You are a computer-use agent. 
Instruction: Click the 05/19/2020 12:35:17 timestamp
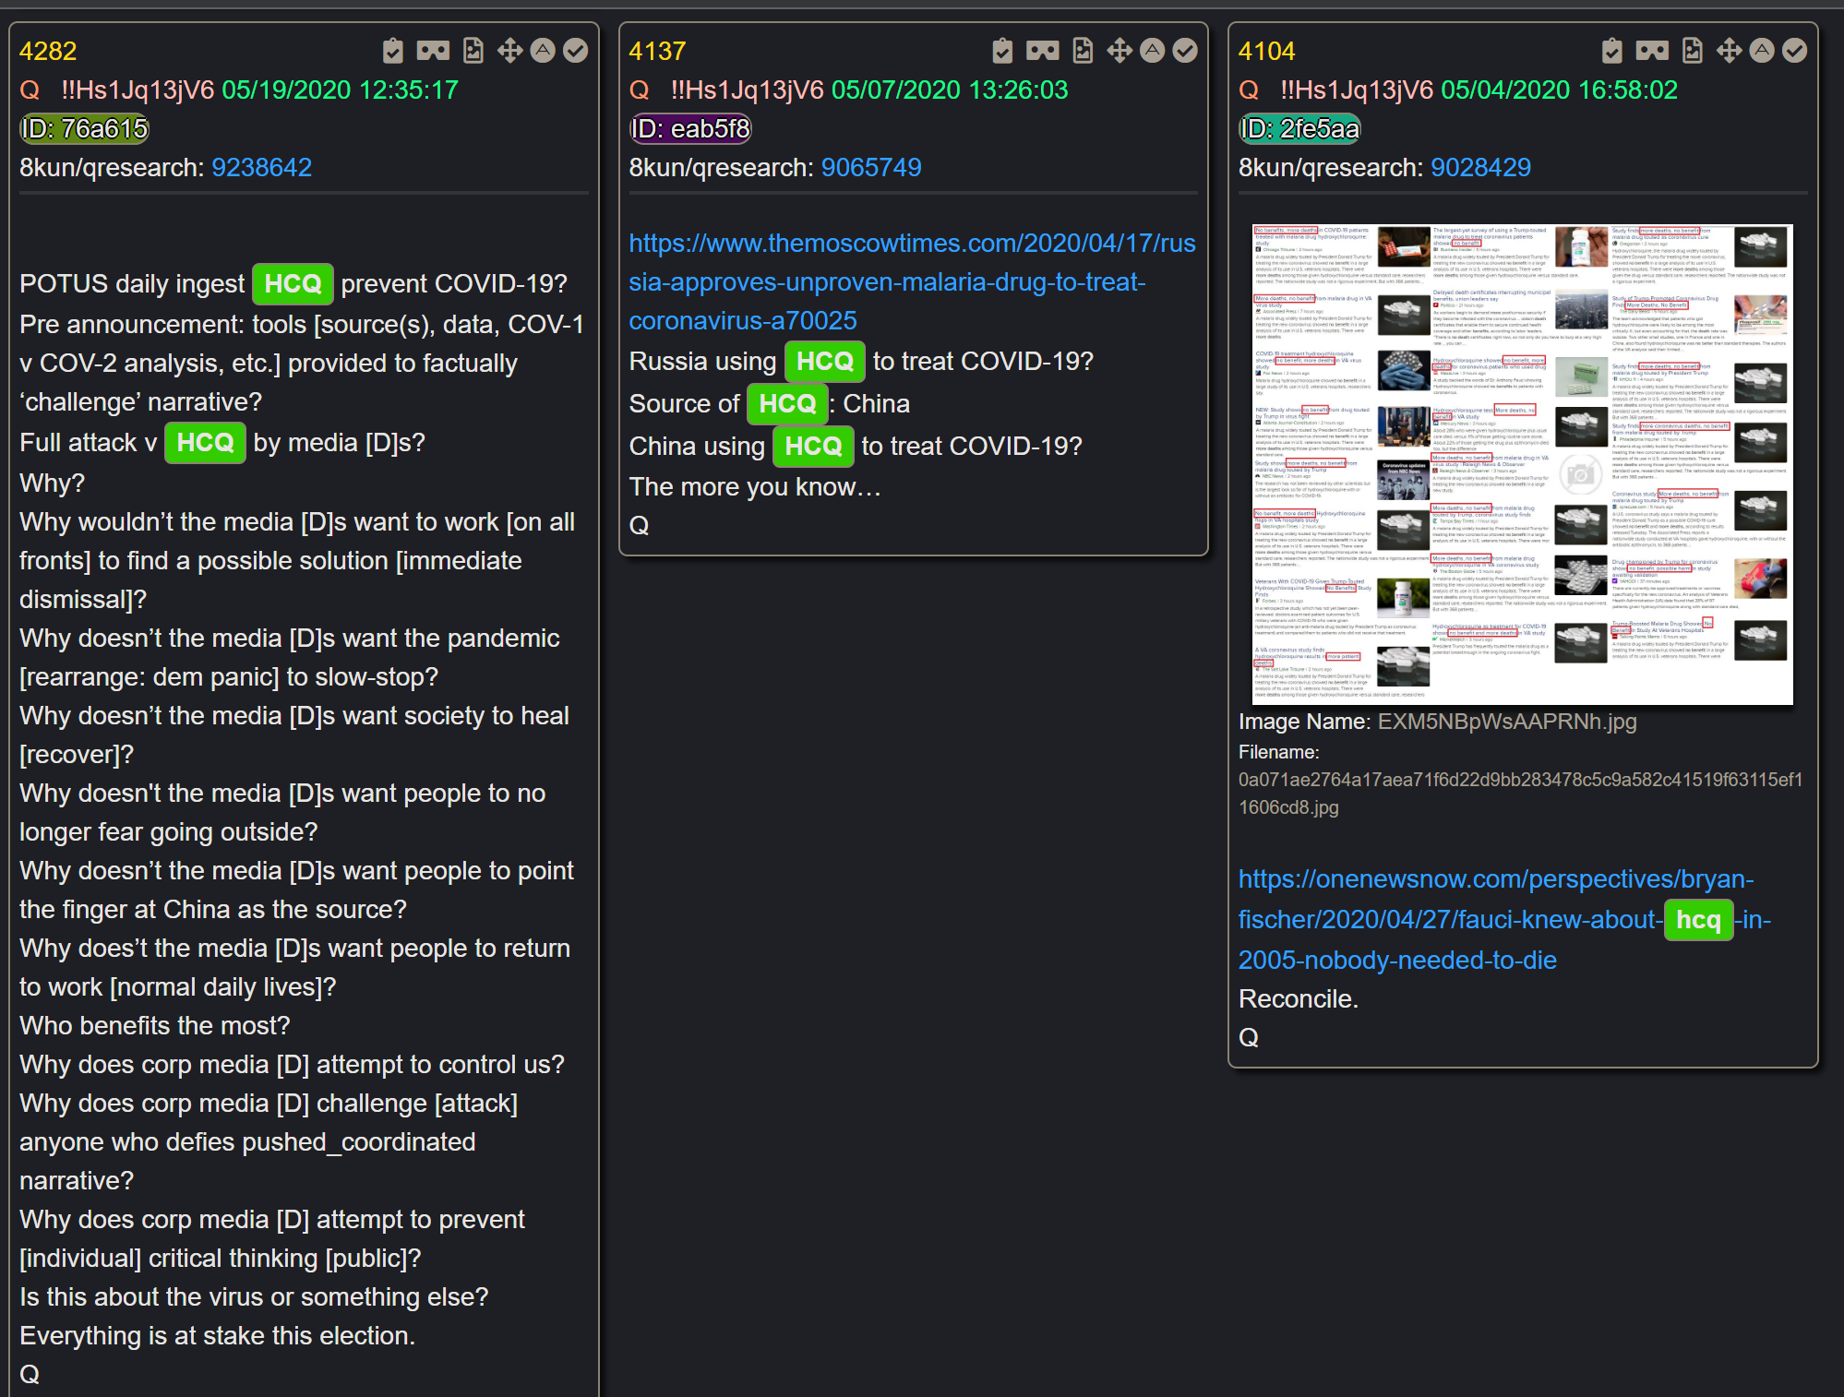point(340,90)
